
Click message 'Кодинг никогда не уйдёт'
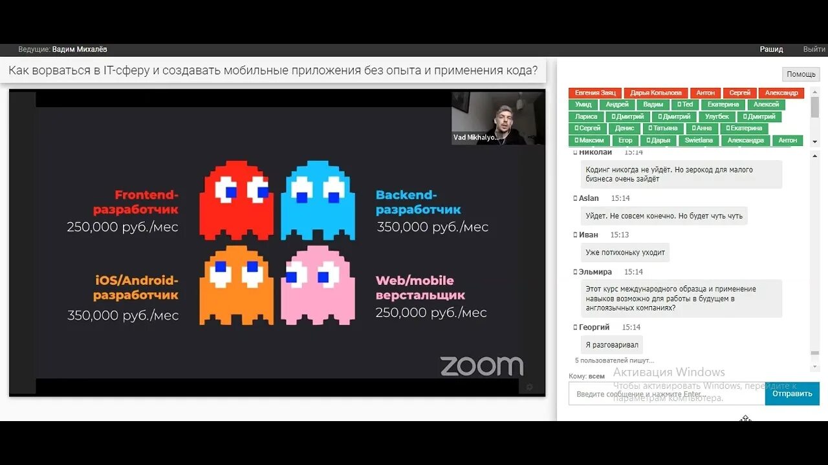tap(681, 174)
